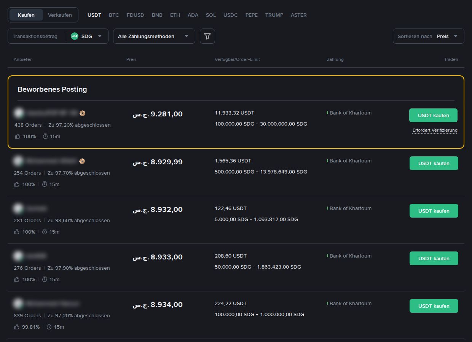This screenshot has height=342, width=472.
Task: Click the thumbs-up icon in 281 Orders row
Action: (17, 232)
